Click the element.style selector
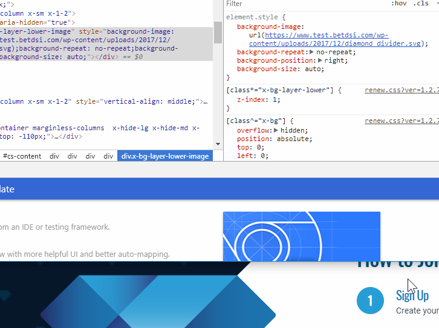Image resolution: width=439 pixels, height=328 pixels. point(252,17)
